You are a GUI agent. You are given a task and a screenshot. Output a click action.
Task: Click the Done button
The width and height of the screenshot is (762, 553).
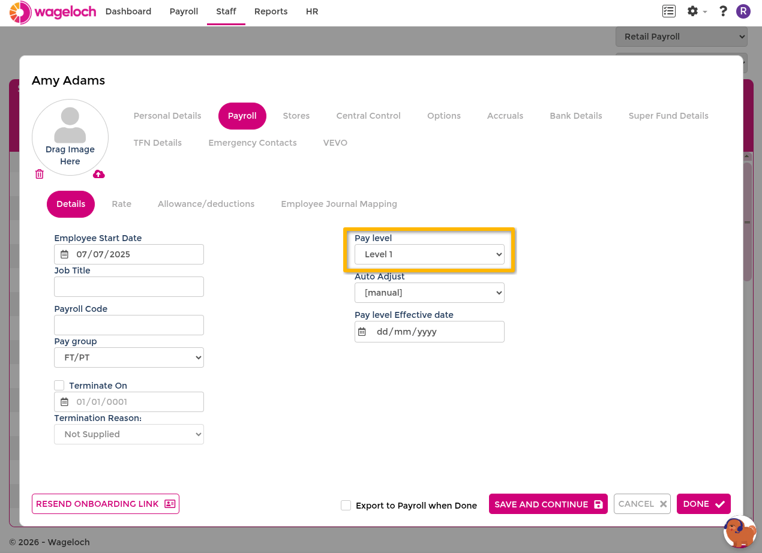(704, 504)
